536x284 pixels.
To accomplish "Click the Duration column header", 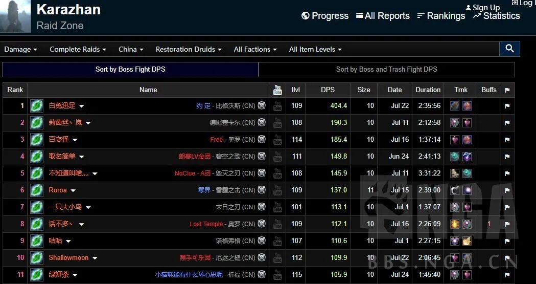I will coord(428,90).
